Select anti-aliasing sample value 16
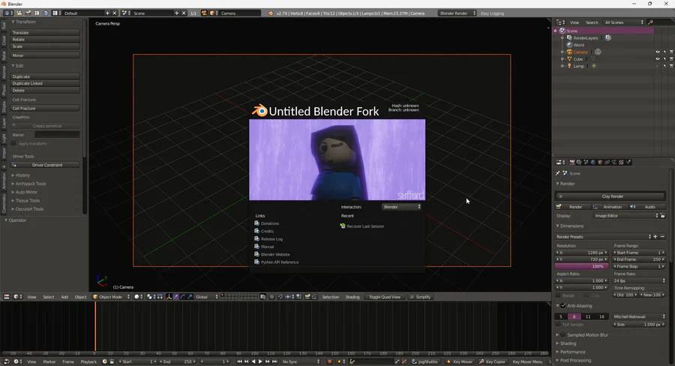The width and height of the screenshot is (675, 366). tap(601, 316)
